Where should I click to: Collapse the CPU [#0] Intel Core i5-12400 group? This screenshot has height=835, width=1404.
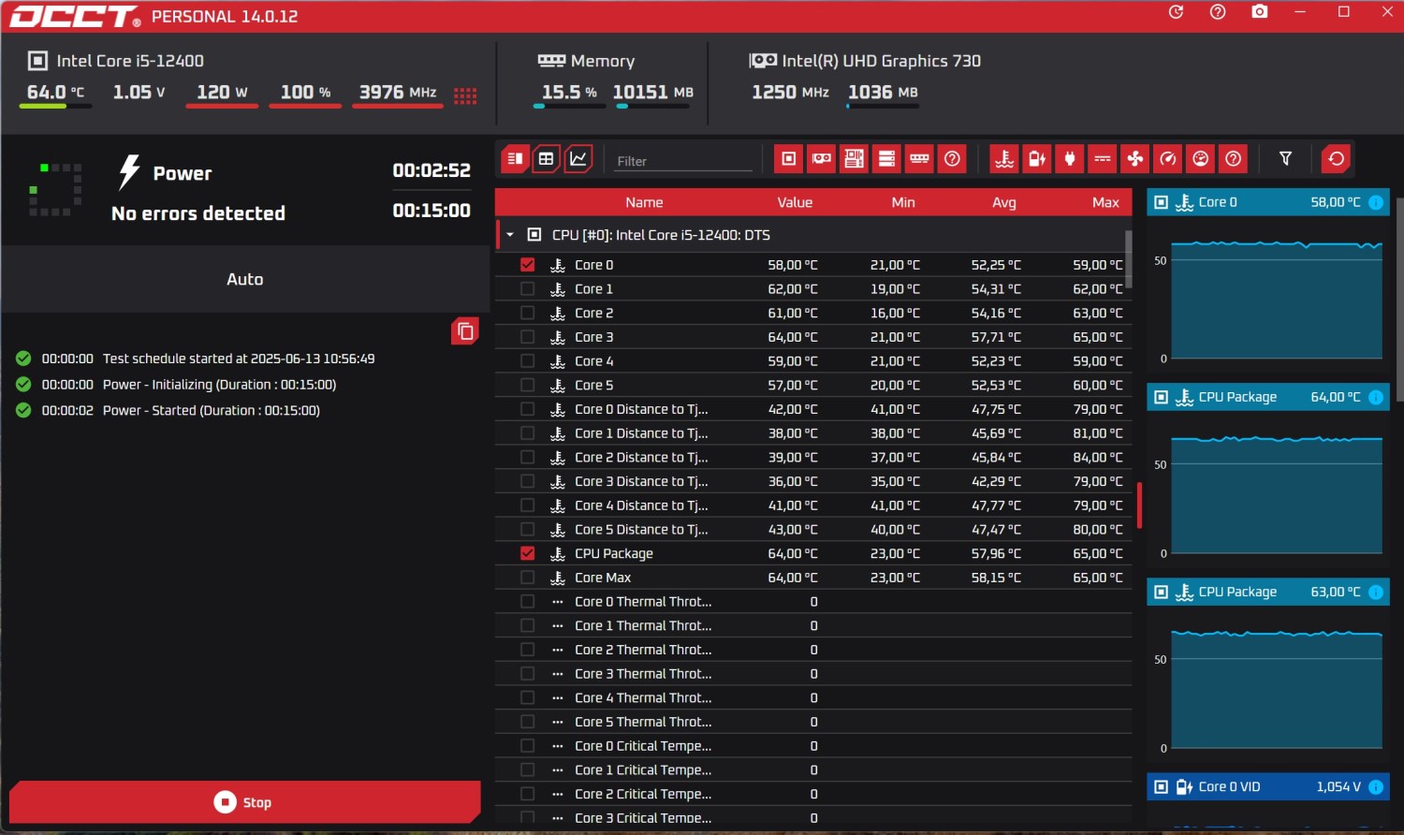[510, 235]
